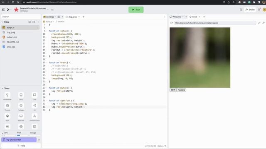Click the split layout icon on script.js tab
Image resolution: width=266 pixels, height=149 pixels.
(x=59, y=17)
